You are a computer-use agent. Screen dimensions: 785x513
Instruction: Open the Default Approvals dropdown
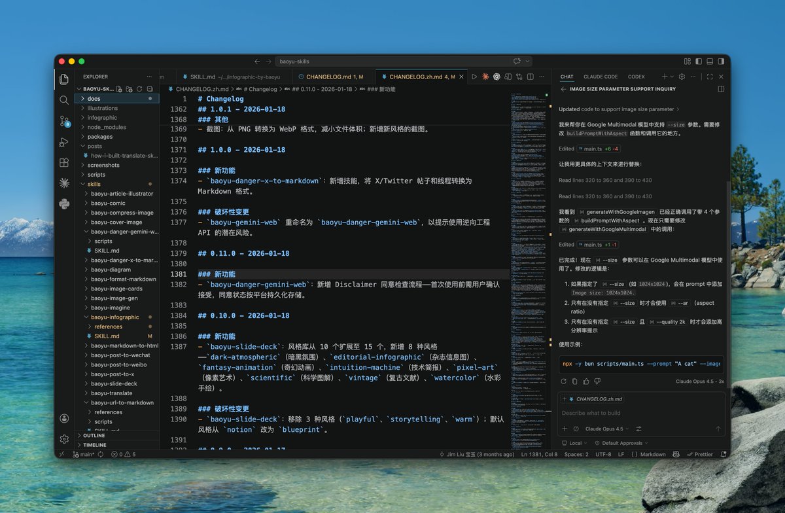pos(621,443)
